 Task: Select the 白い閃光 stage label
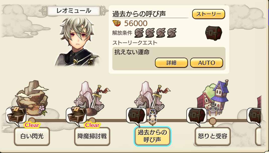(x=32, y=136)
